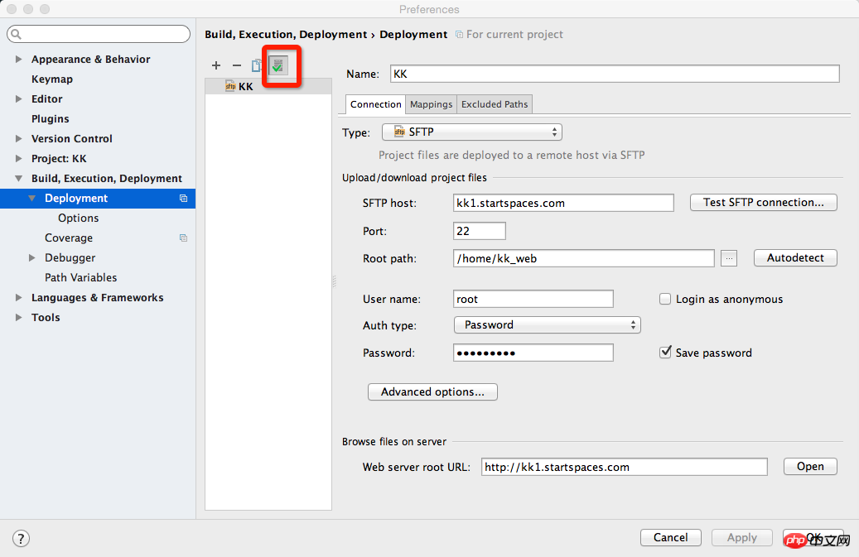Open Plugins settings
Viewport: 859px width, 557px height.
pos(50,118)
